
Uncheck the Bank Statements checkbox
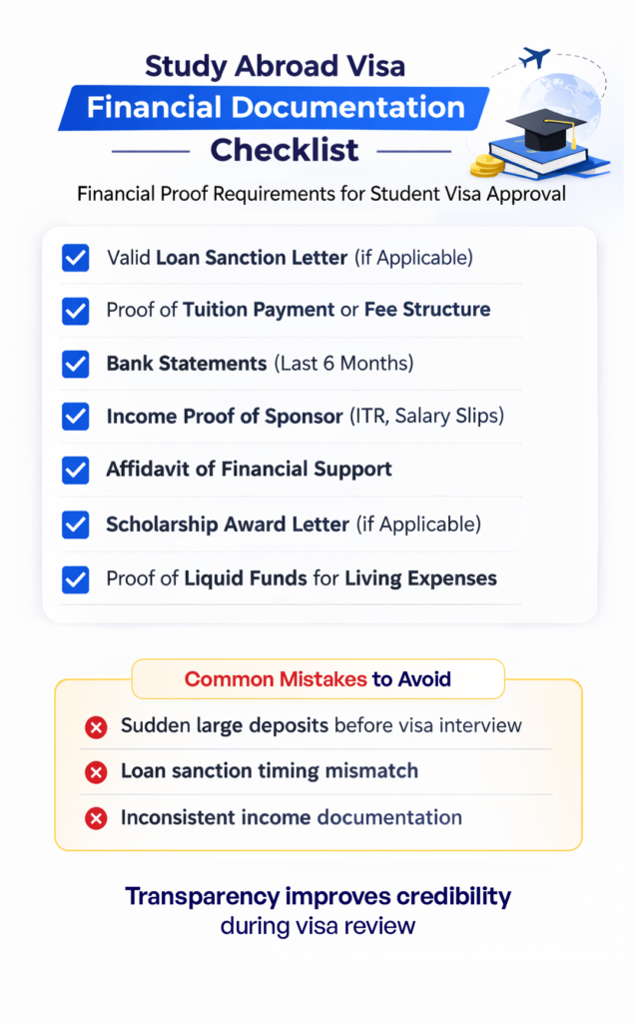pyautogui.click(x=75, y=364)
